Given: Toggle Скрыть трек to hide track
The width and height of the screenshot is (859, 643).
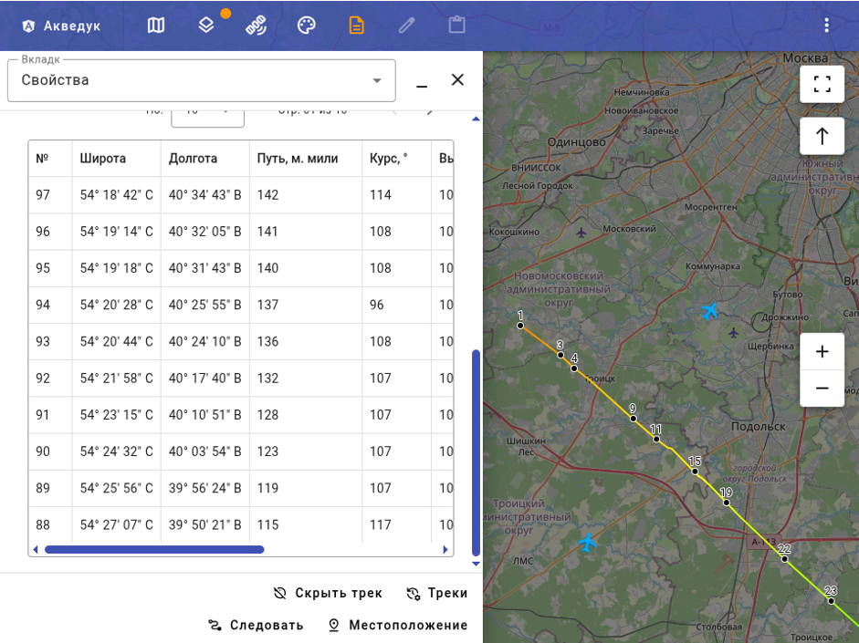Looking at the screenshot, I should [x=328, y=593].
